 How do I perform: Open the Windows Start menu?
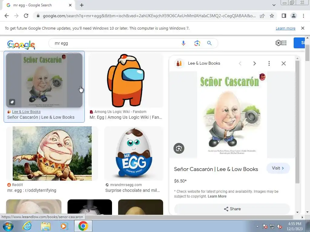[x=8, y=226]
